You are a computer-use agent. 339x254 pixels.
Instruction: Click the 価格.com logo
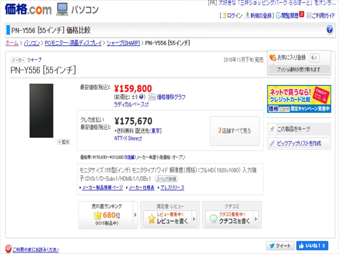tap(28, 10)
